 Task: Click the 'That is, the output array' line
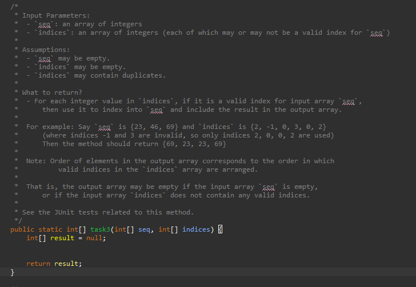(x=172, y=187)
